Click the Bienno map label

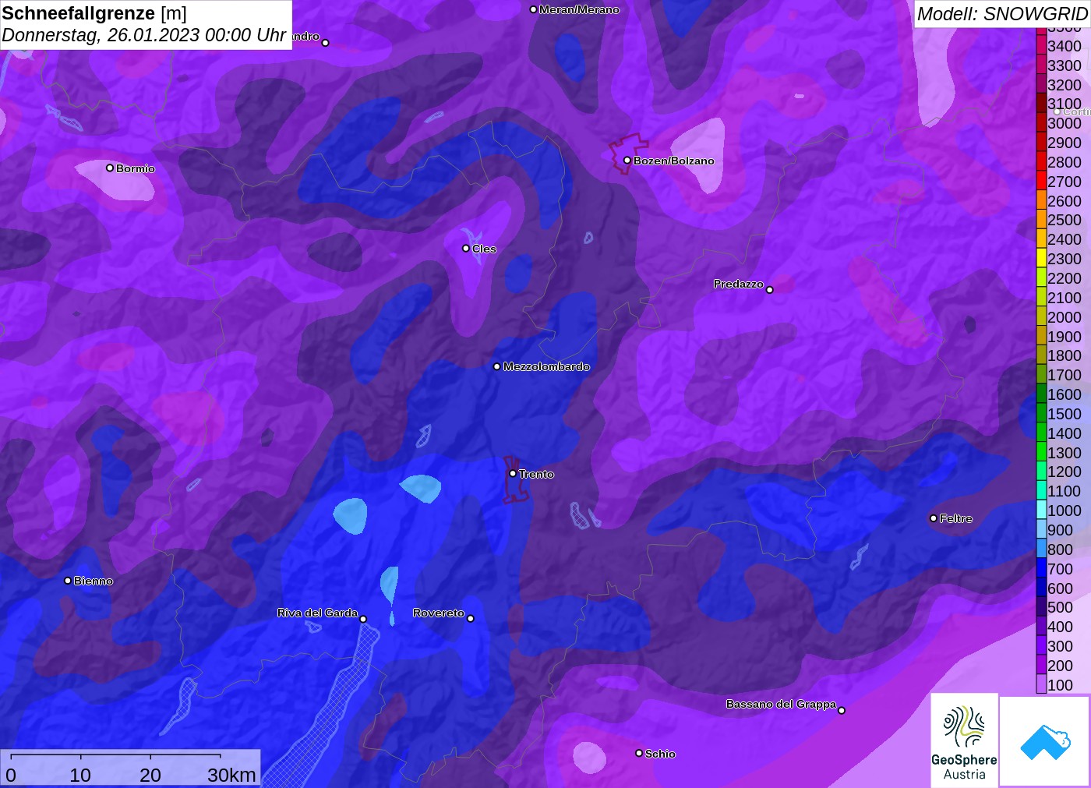tap(94, 581)
